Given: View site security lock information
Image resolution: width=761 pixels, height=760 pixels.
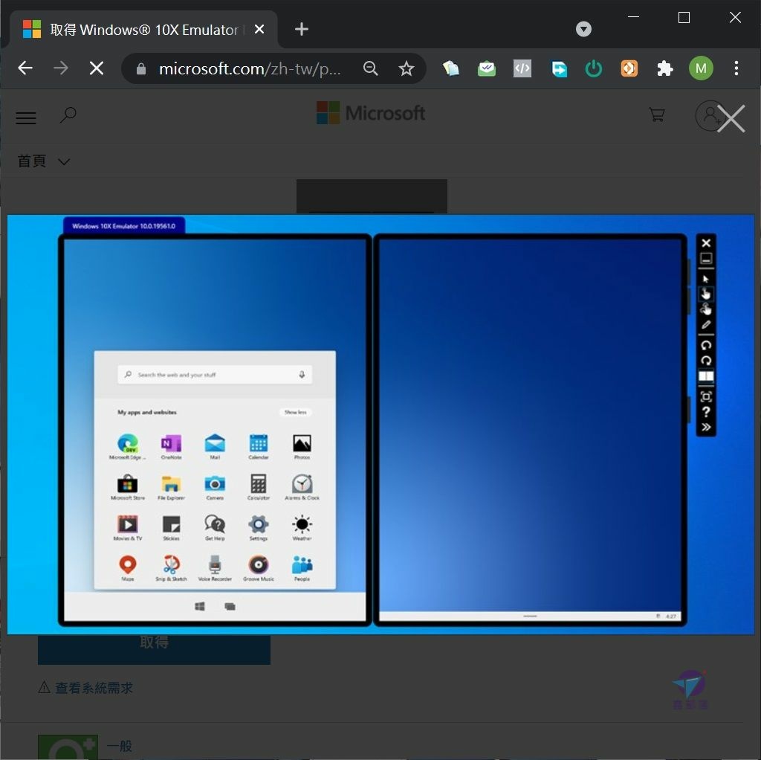Looking at the screenshot, I should coord(140,69).
